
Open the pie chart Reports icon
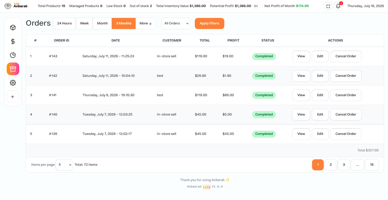pos(13,55)
